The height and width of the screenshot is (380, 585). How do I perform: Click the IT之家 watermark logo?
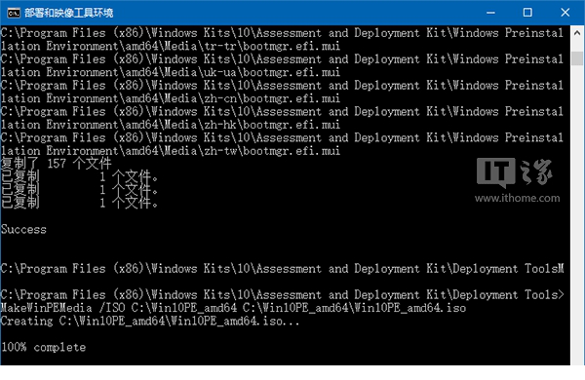pos(514,172)
